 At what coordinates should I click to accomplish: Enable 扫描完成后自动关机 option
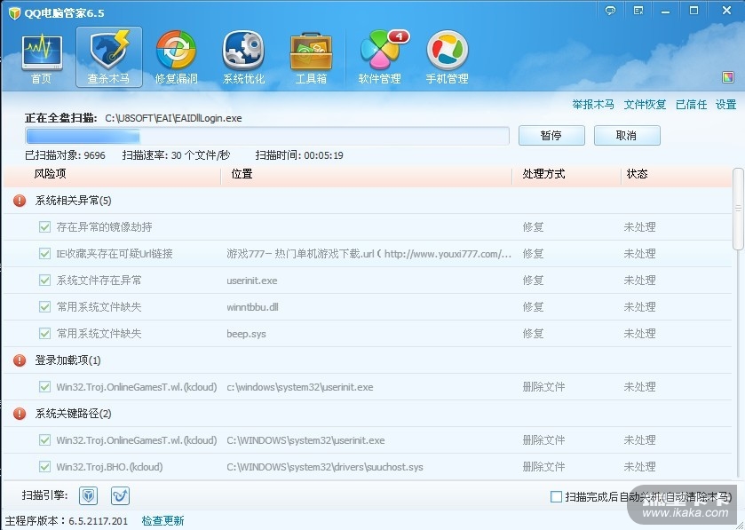[x=556, y=497]
